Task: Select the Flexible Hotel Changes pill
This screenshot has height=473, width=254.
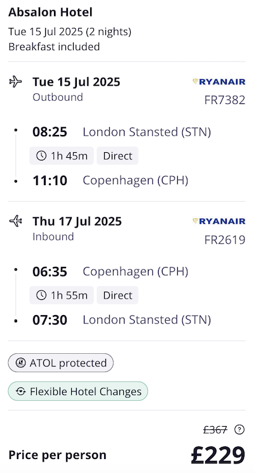Action: pyautogui.click(x=78, y=391)
